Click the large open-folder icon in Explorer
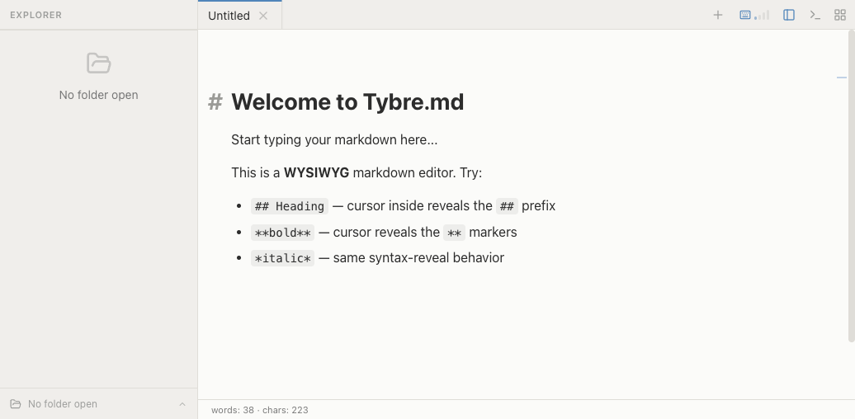Viewport: 855px width, 419px height. 99,64
